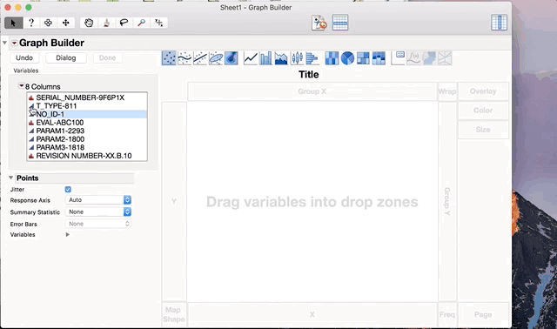Open the Summary Statistic dropdown
The height and width of the screenshot is (329, 557).
[98, 212]
